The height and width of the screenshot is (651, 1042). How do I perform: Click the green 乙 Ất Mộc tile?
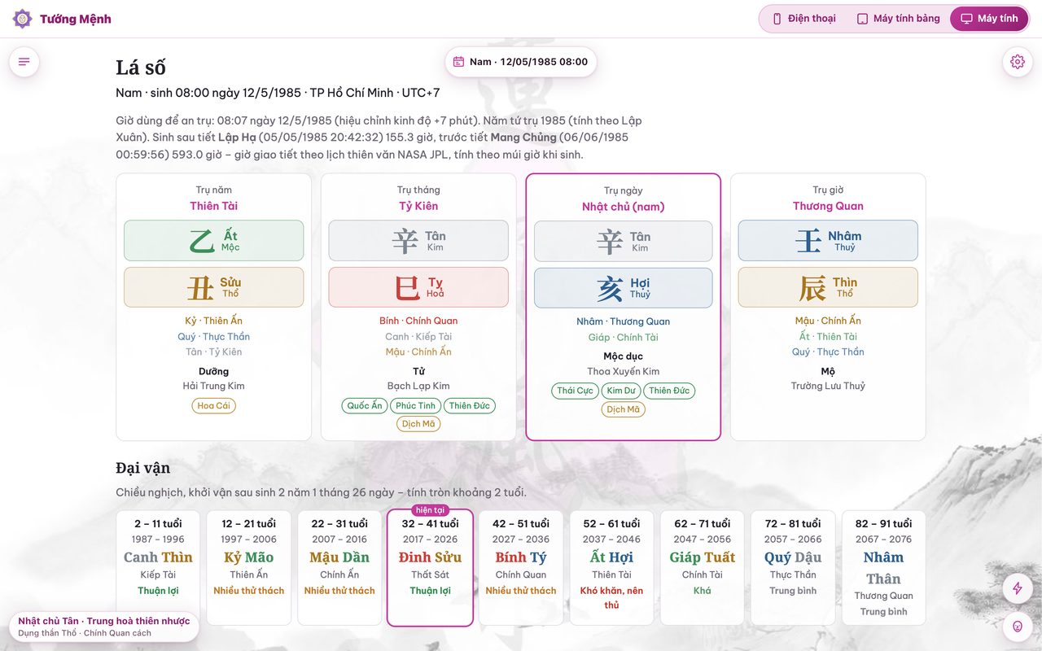(x=214, y=241)
